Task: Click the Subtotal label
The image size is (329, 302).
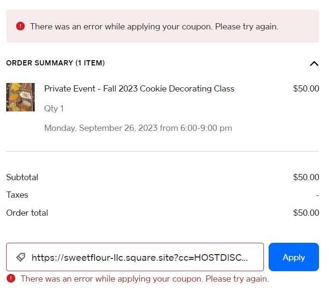Action: click(x=22, y=177)
